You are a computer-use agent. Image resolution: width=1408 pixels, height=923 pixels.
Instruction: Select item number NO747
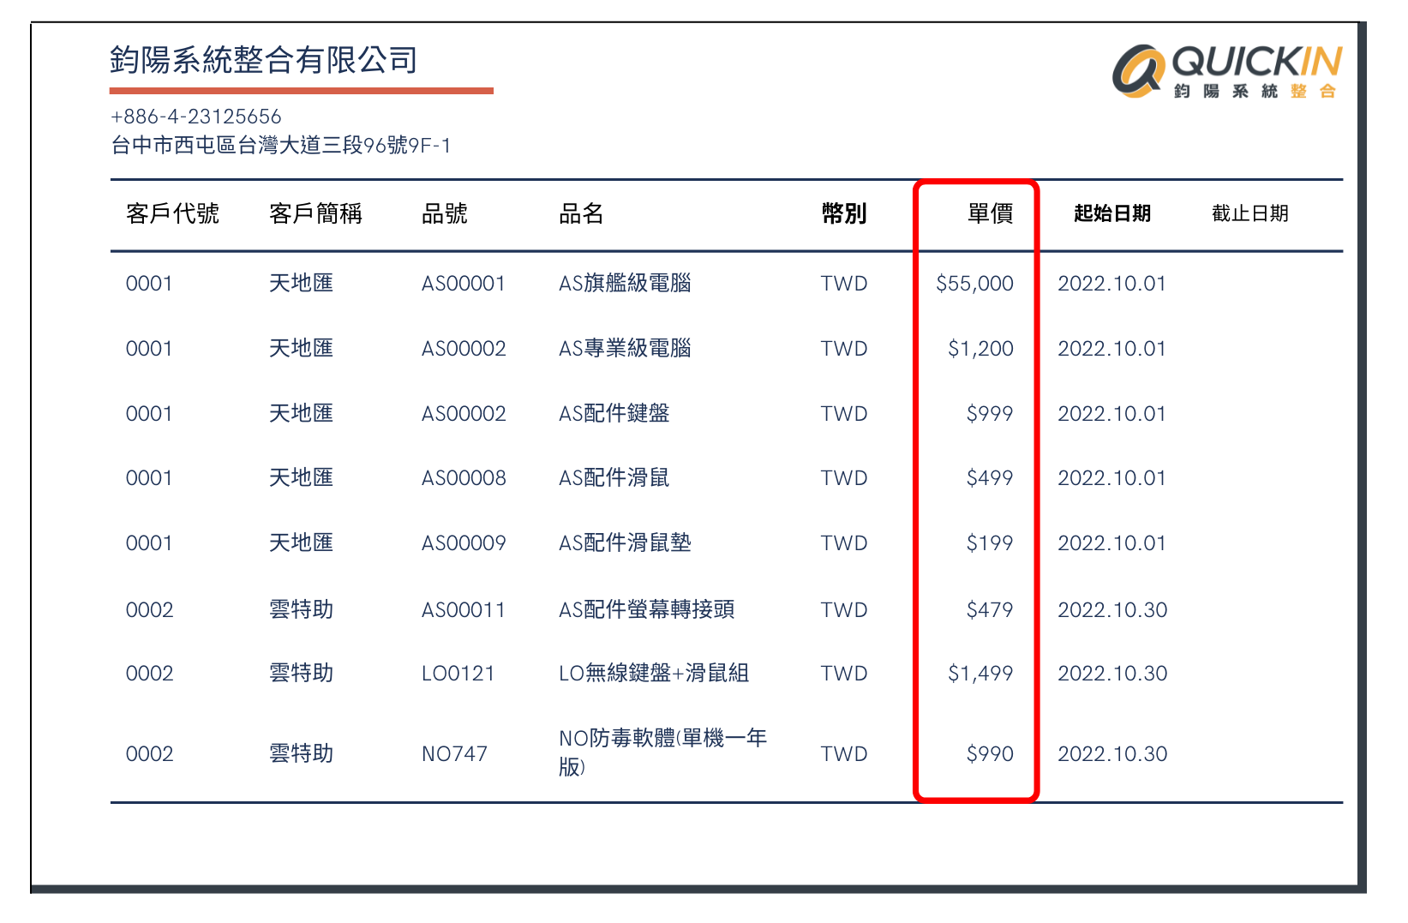[x=454, y=754]
